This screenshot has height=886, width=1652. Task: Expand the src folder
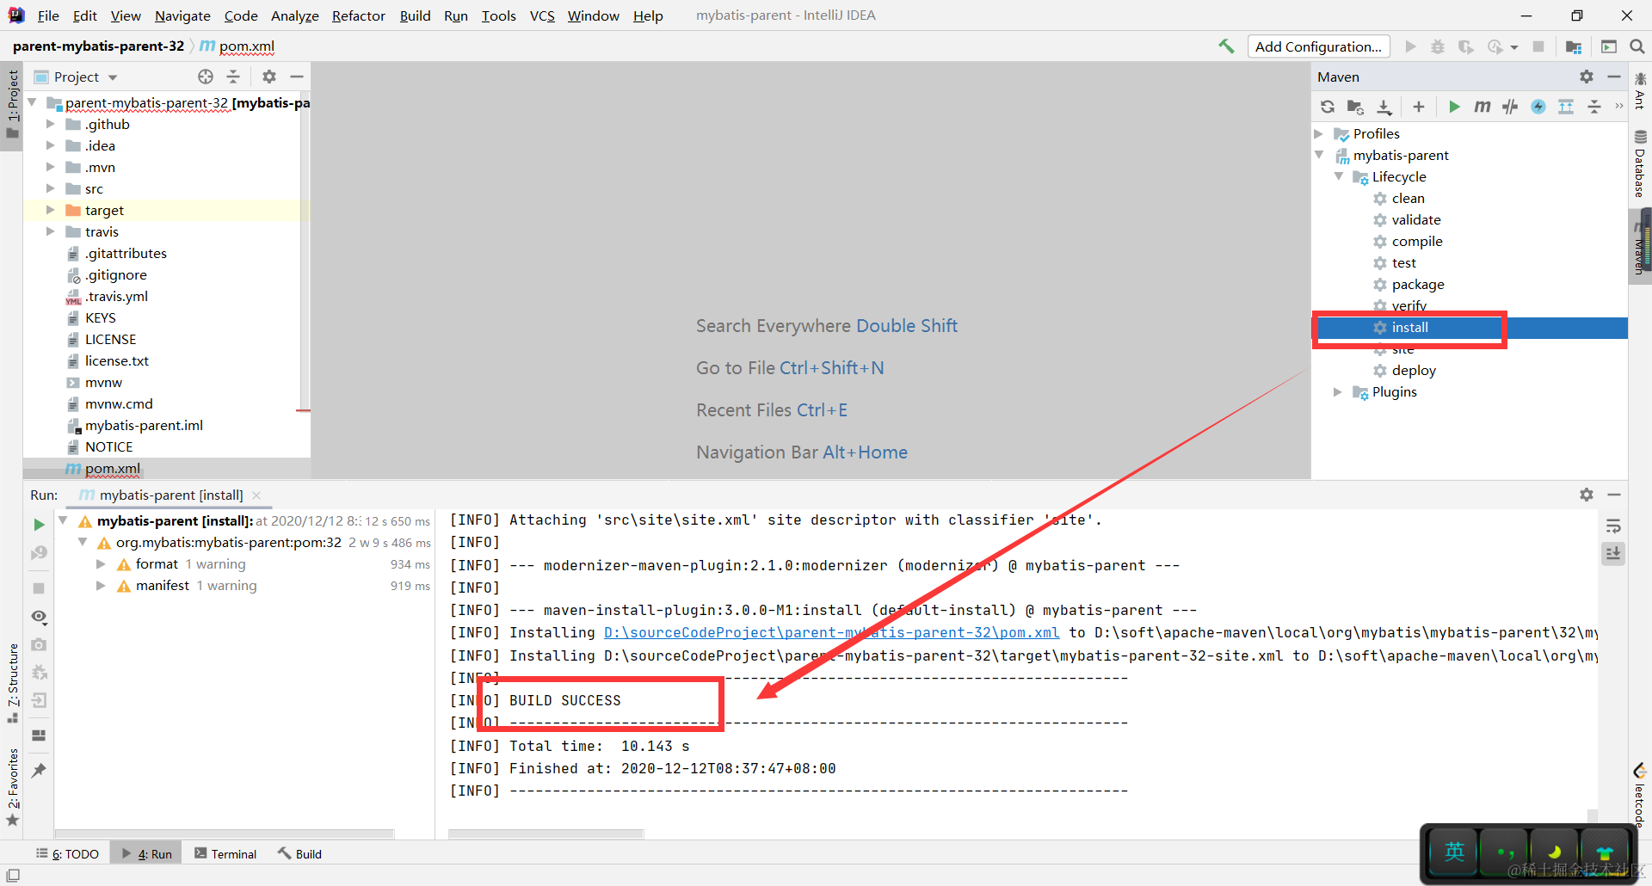[x=50, y=189]
